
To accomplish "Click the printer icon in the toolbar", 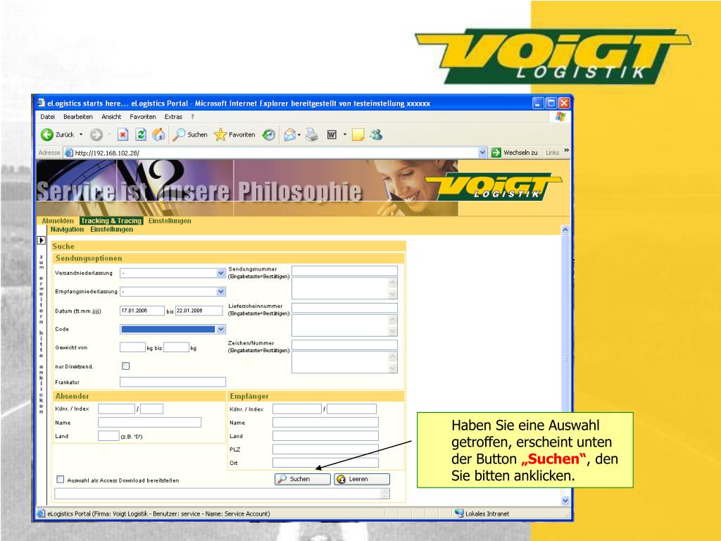I will (312, 135).
